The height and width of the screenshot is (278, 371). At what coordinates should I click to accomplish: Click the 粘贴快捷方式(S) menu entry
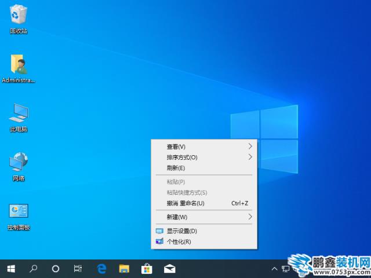(204, 193)
